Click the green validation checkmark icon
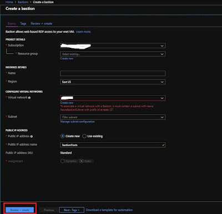Screen dimensions: 222x214 click(163, 145)
